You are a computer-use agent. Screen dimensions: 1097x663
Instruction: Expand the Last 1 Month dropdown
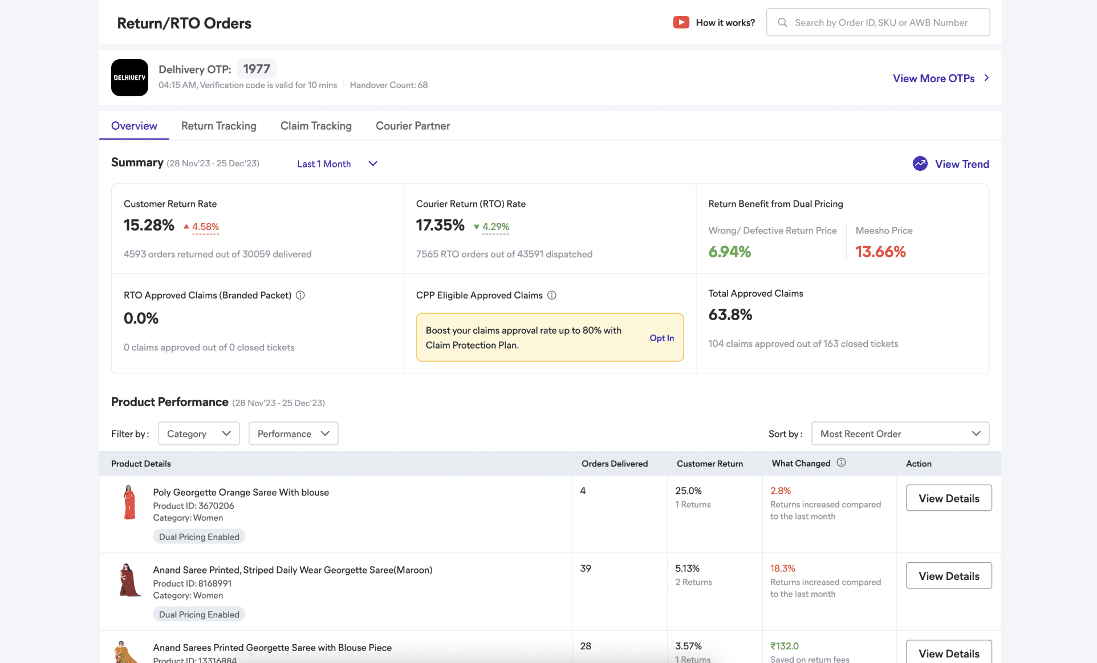(x=337, y=163)
